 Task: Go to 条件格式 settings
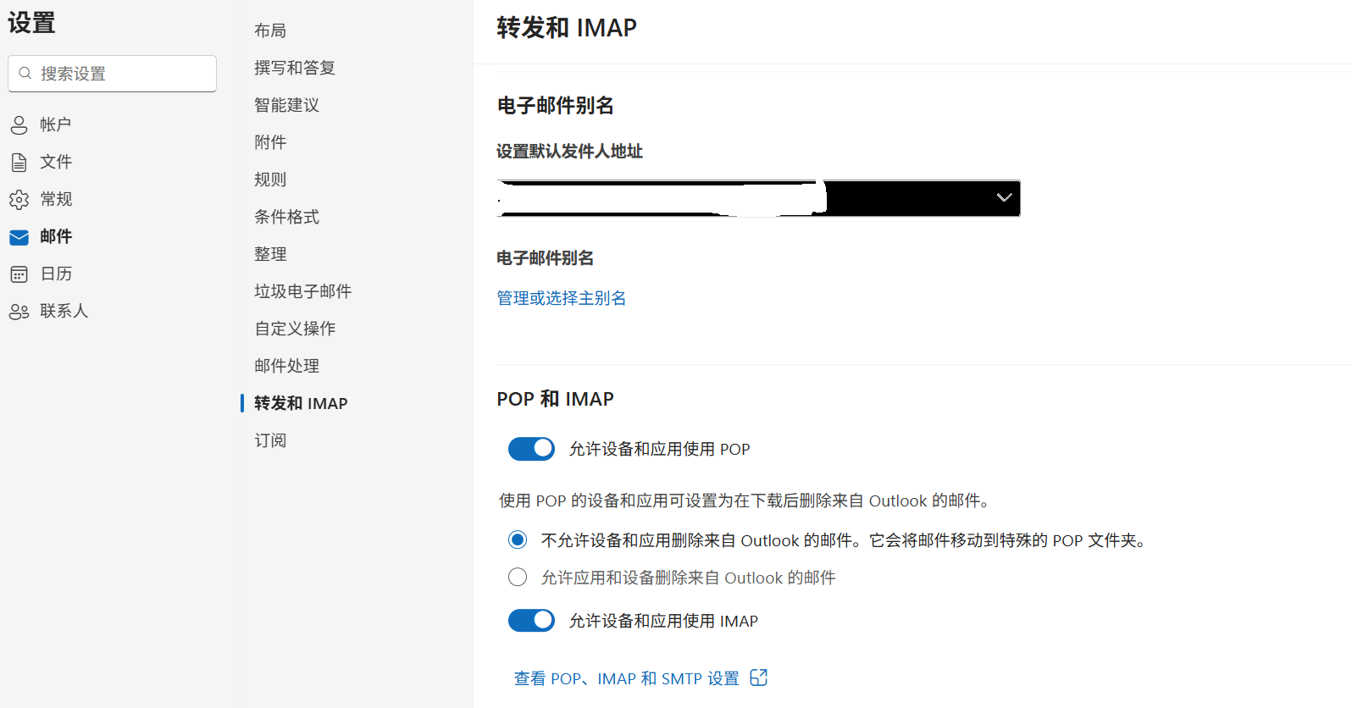(x=286, y=217)
